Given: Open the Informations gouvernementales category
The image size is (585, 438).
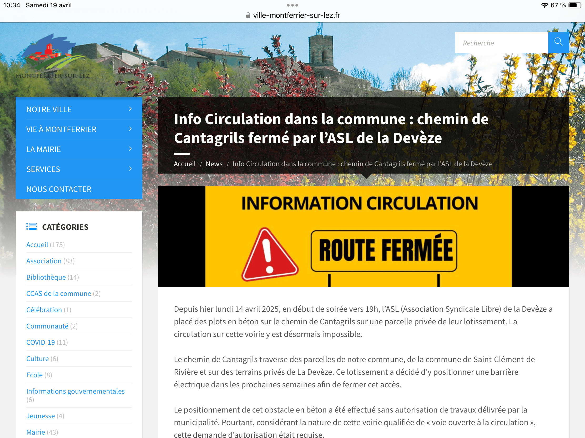Looking at the screenshot, I should pyautogui.click(x=75, y=391).
